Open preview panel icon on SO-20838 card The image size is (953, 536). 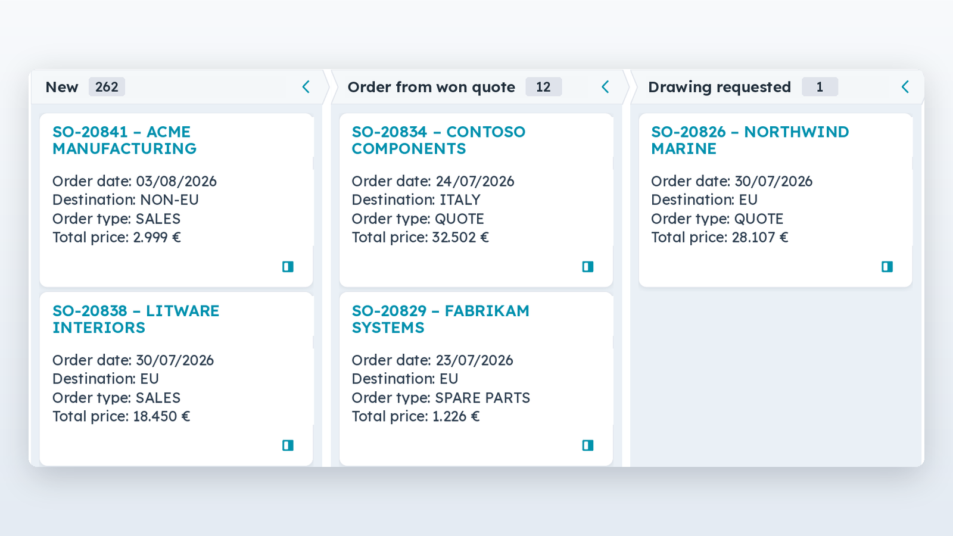pos(288,445)
